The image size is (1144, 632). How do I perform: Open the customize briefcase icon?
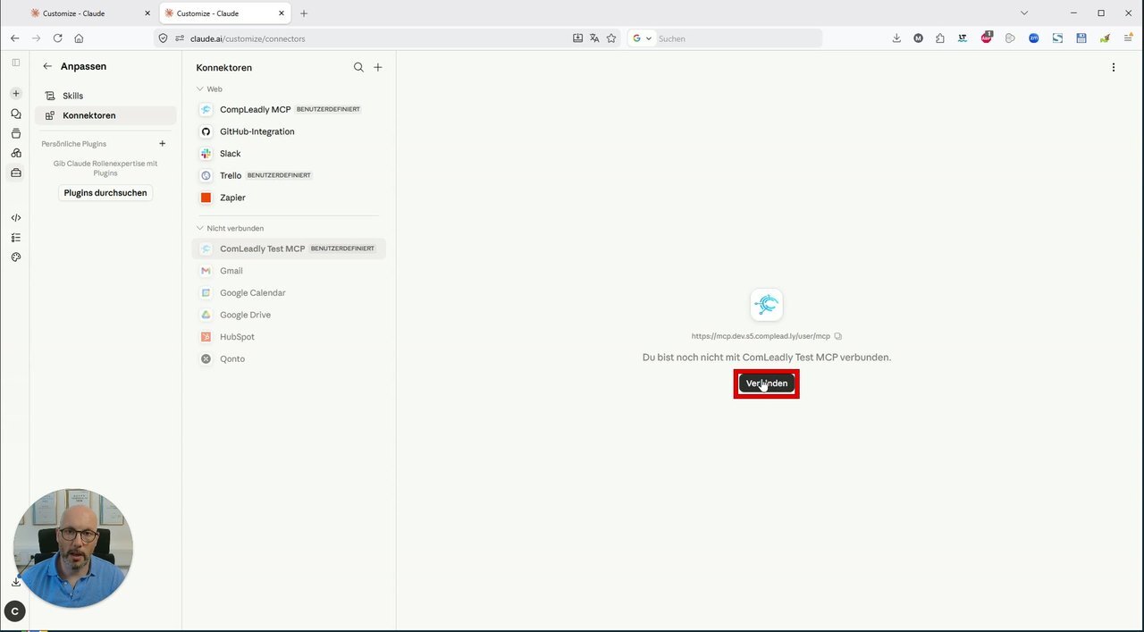tap(15, 173)
